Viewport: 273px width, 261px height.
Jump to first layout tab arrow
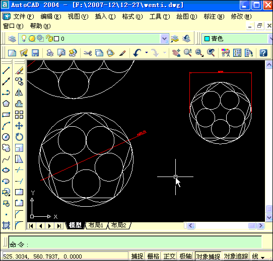31,226
